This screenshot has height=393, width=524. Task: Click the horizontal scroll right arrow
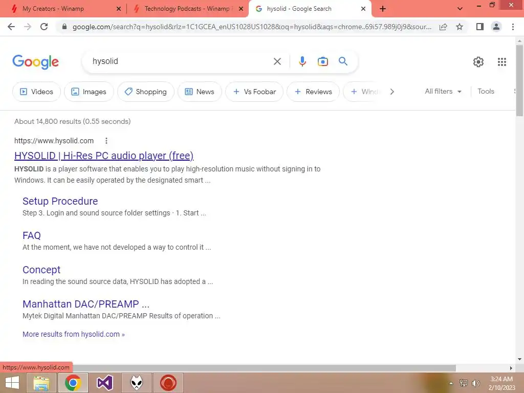coord(511,368)
